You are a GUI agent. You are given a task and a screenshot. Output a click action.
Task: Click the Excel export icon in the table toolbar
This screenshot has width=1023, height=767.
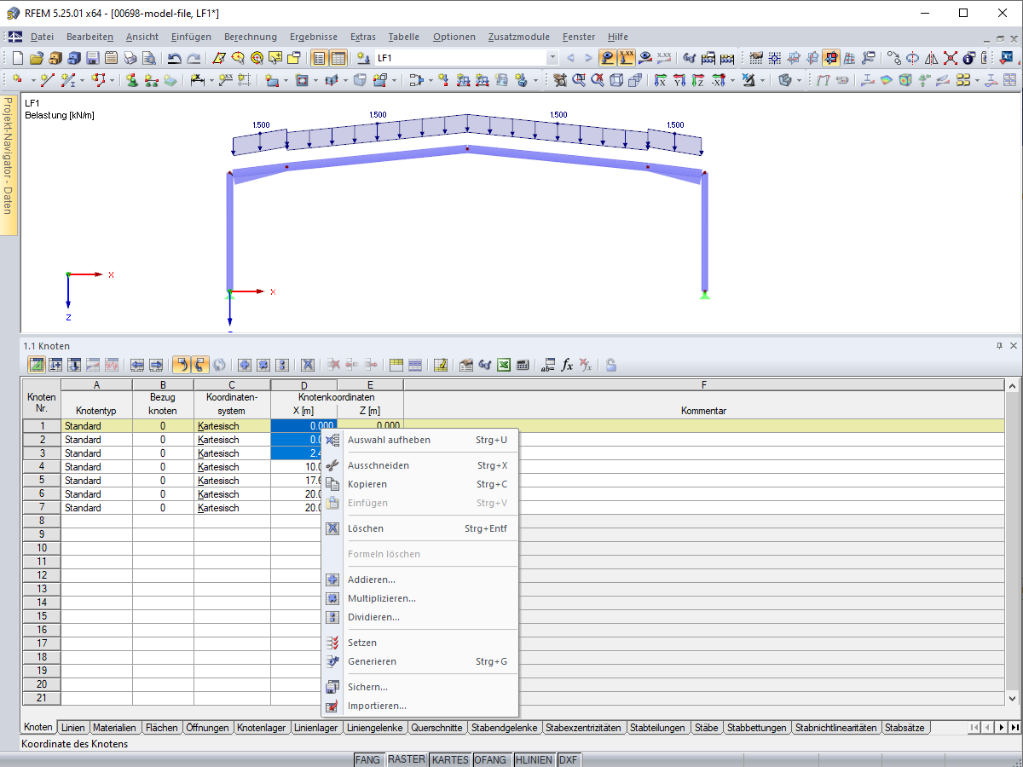(x=503, y=365)
